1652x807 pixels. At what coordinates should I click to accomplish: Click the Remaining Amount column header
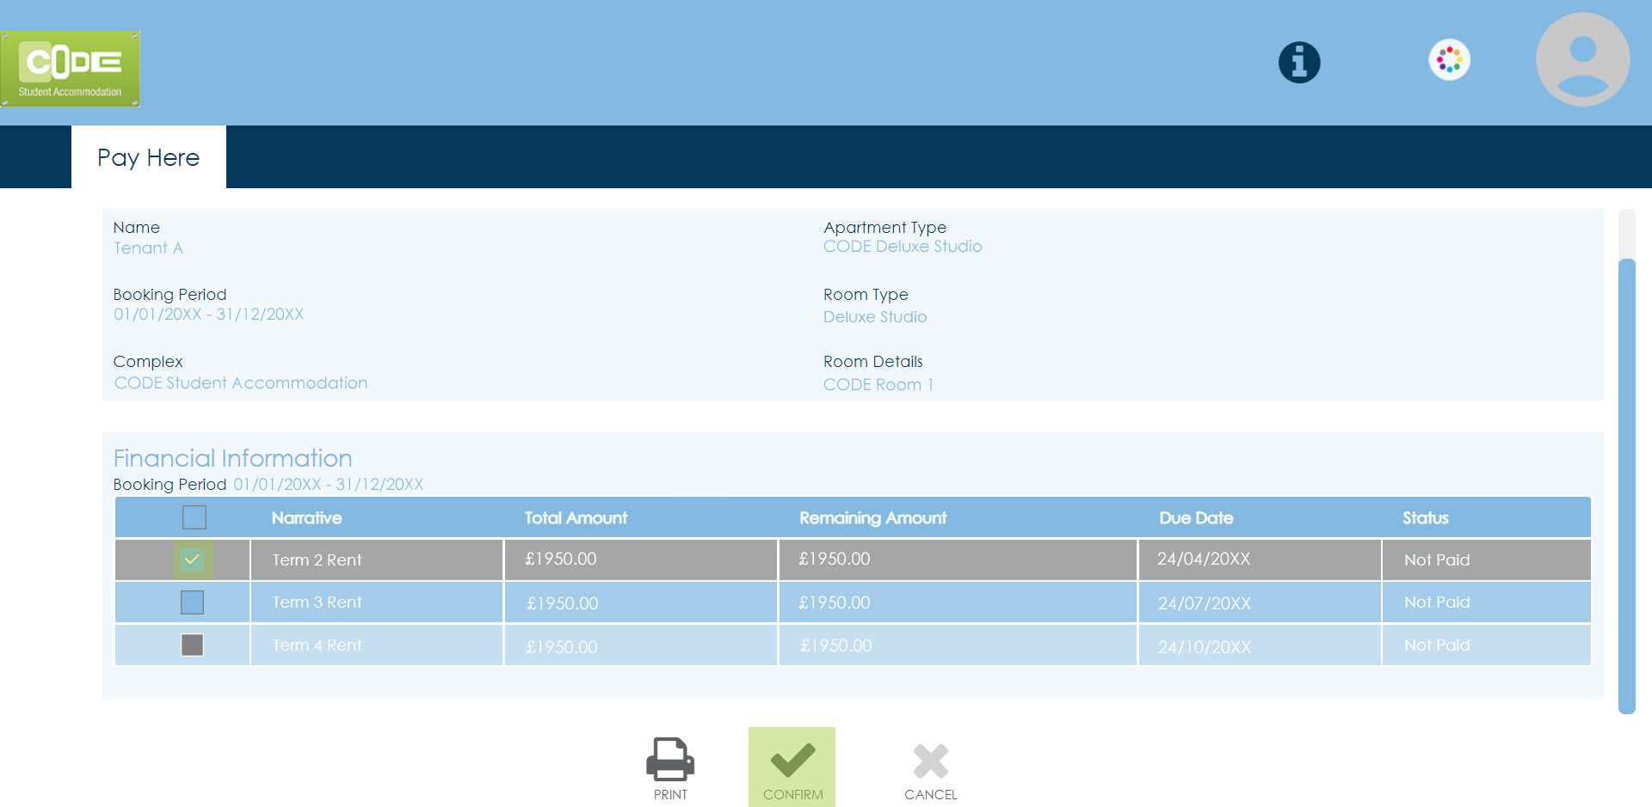(872, 518)
